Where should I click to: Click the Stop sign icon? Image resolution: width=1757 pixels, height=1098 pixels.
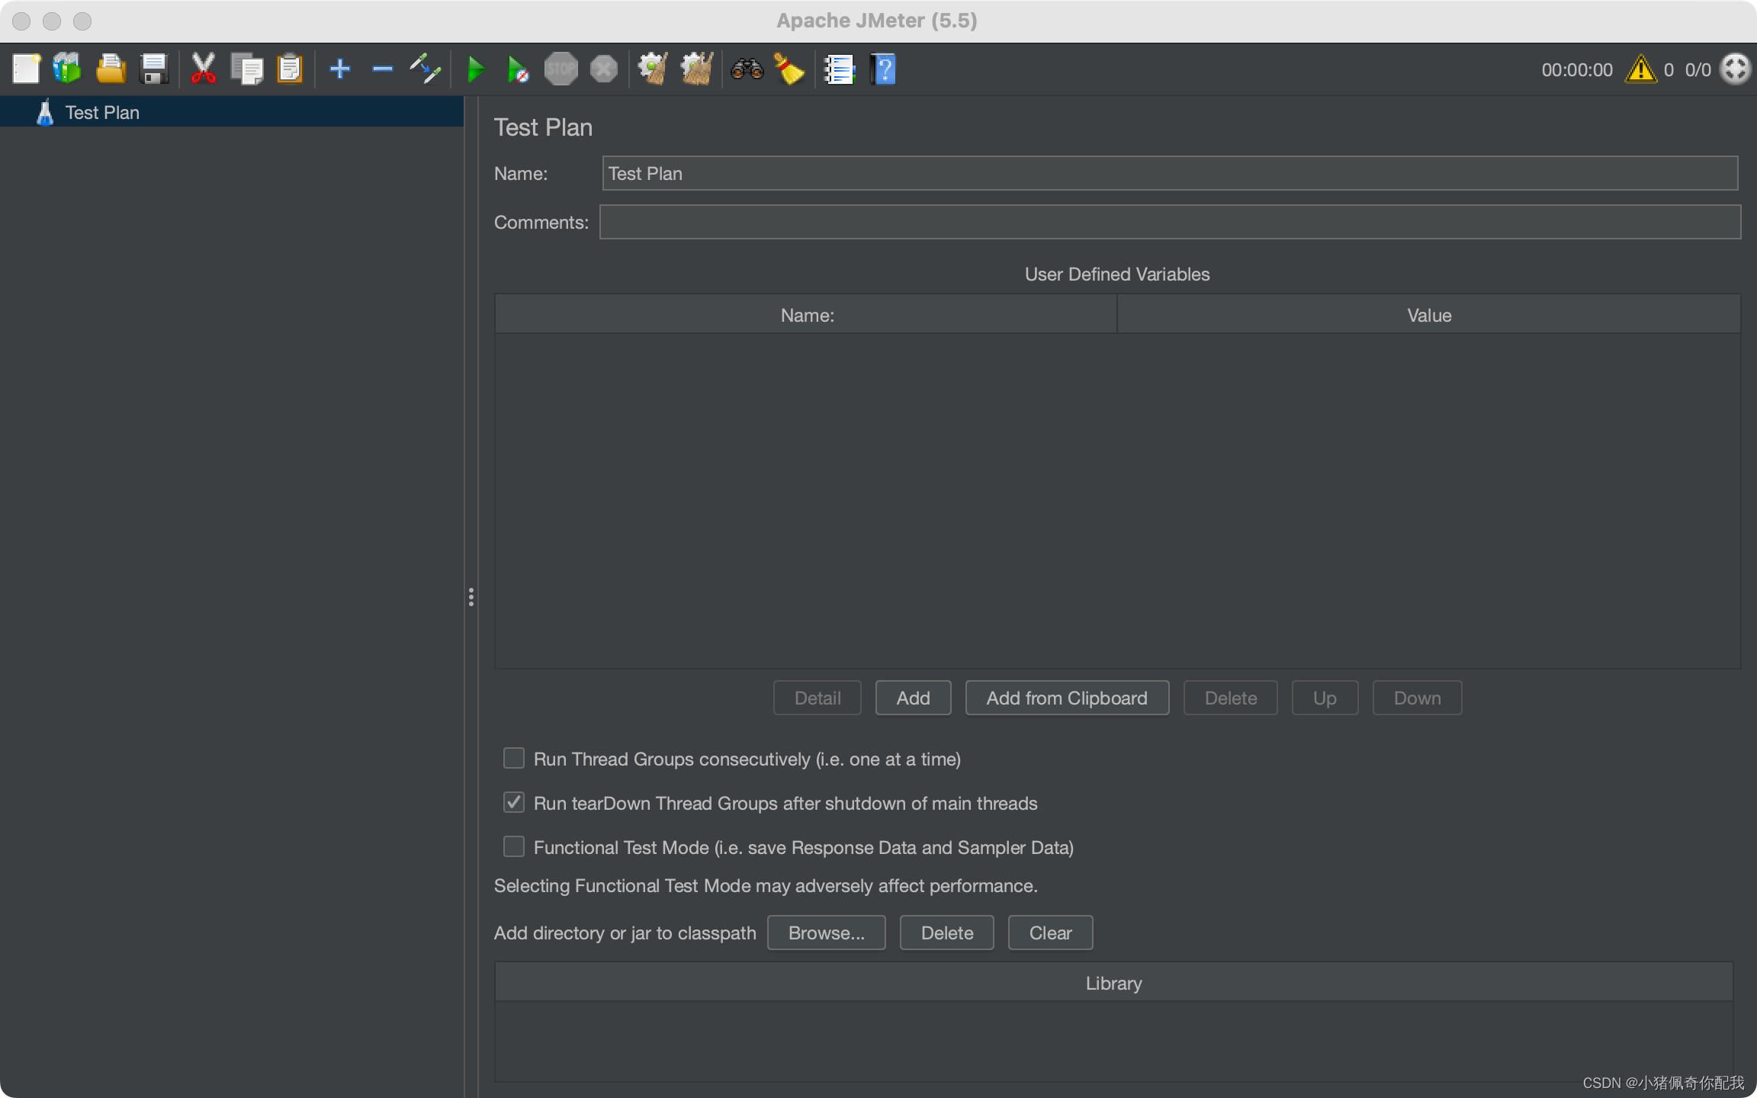561,69
